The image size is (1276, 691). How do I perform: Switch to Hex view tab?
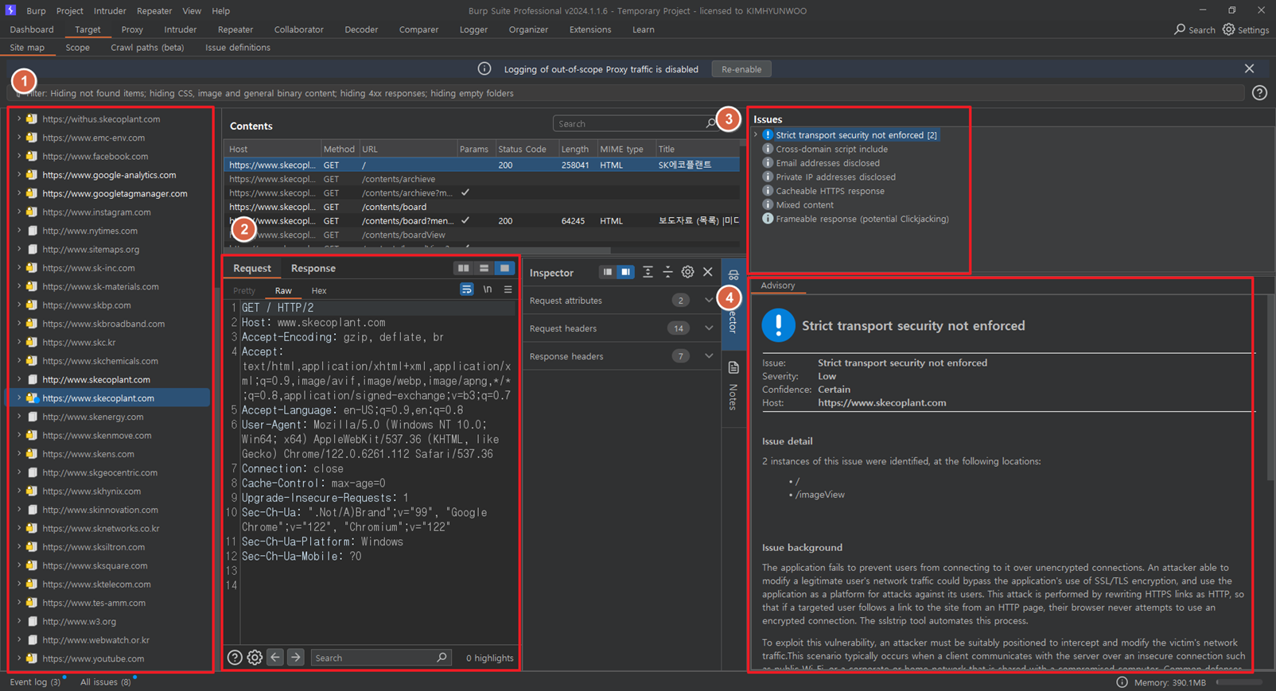pyautogui.click(x=319, y=291)
